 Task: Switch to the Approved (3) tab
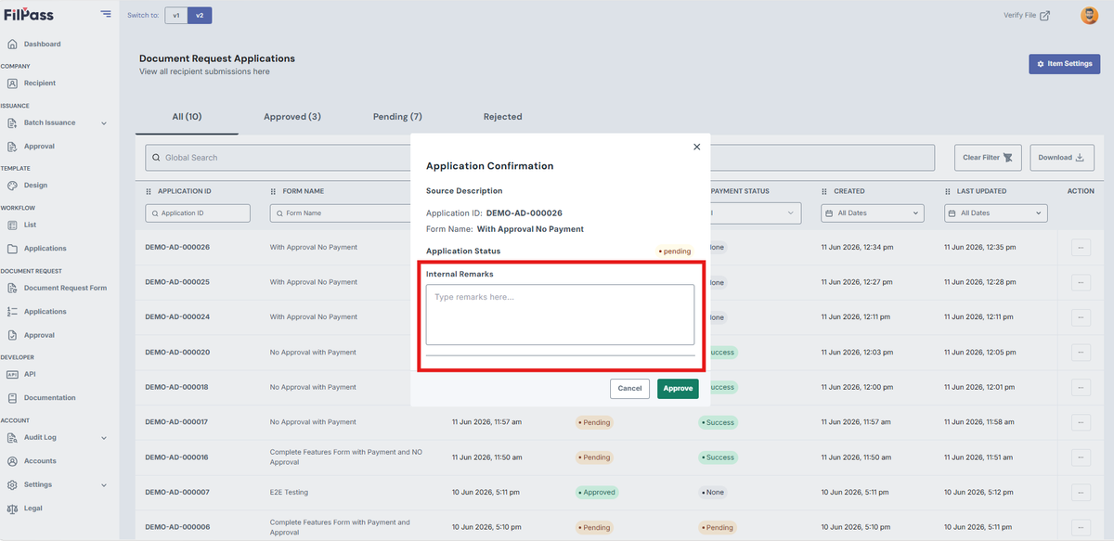tap(292, 117)
